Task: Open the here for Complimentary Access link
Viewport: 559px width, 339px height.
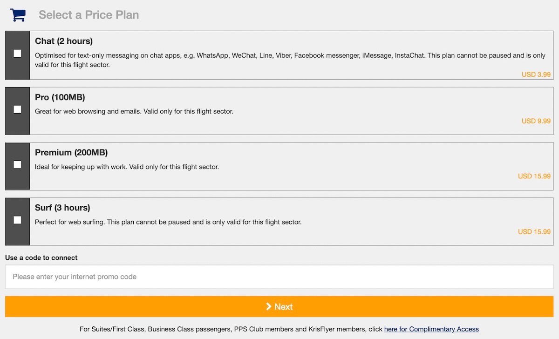Action: pos(431,329)
